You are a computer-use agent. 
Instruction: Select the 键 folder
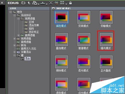22,55
